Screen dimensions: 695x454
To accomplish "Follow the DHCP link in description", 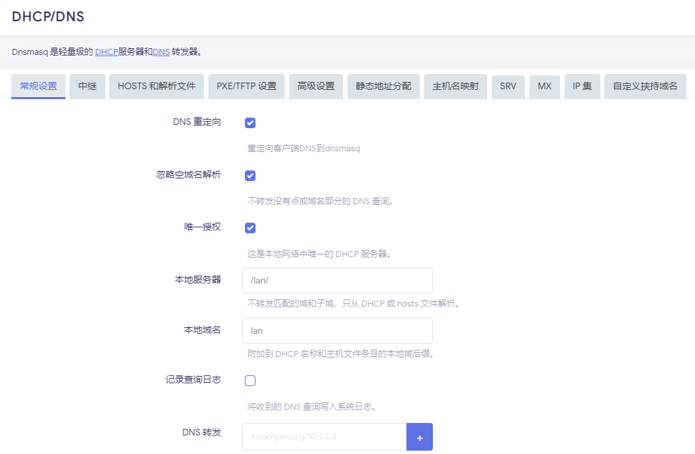I will pyautogui.click(x=107, y=52).
